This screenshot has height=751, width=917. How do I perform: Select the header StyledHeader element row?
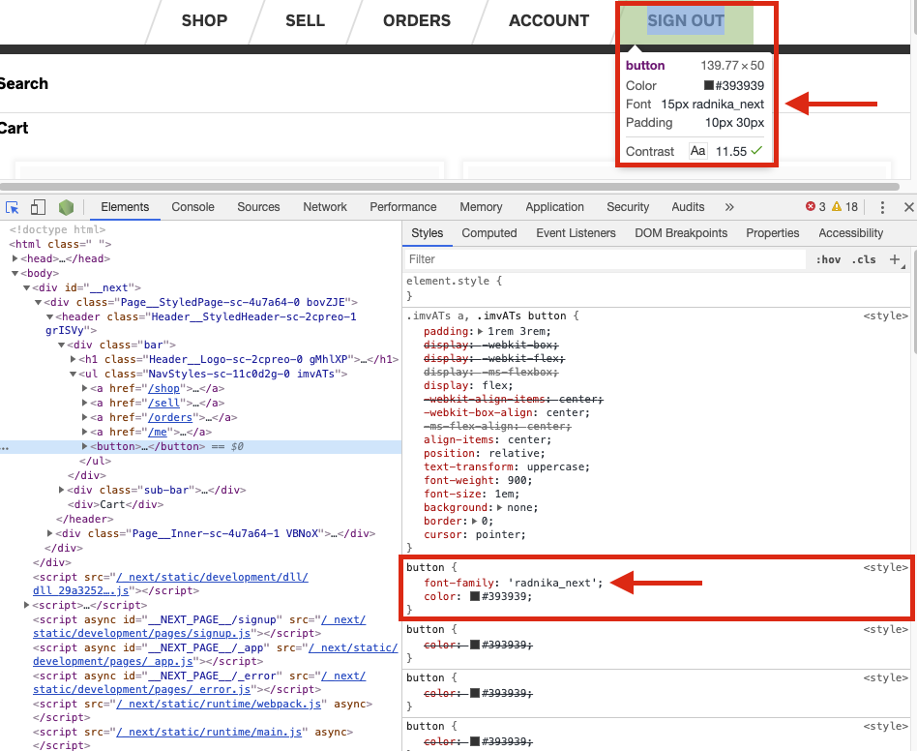pyautogui.click(x=200, y=323)
